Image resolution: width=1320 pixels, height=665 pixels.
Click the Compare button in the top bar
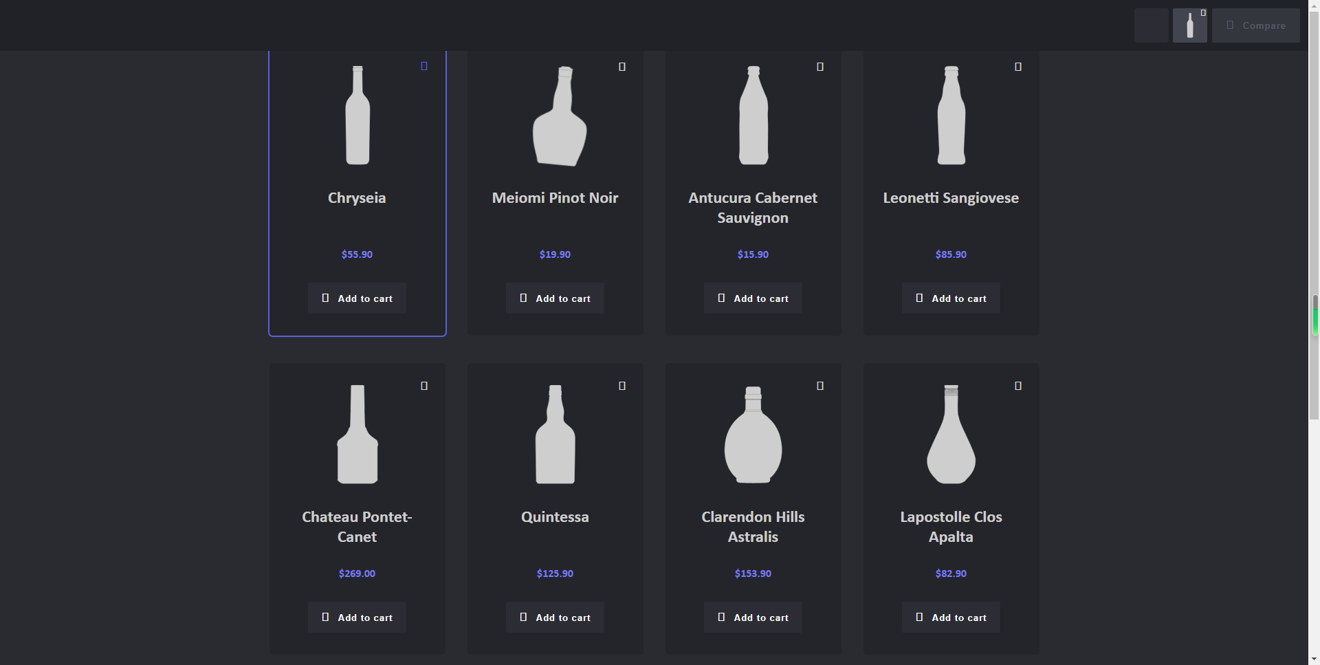1255,25
